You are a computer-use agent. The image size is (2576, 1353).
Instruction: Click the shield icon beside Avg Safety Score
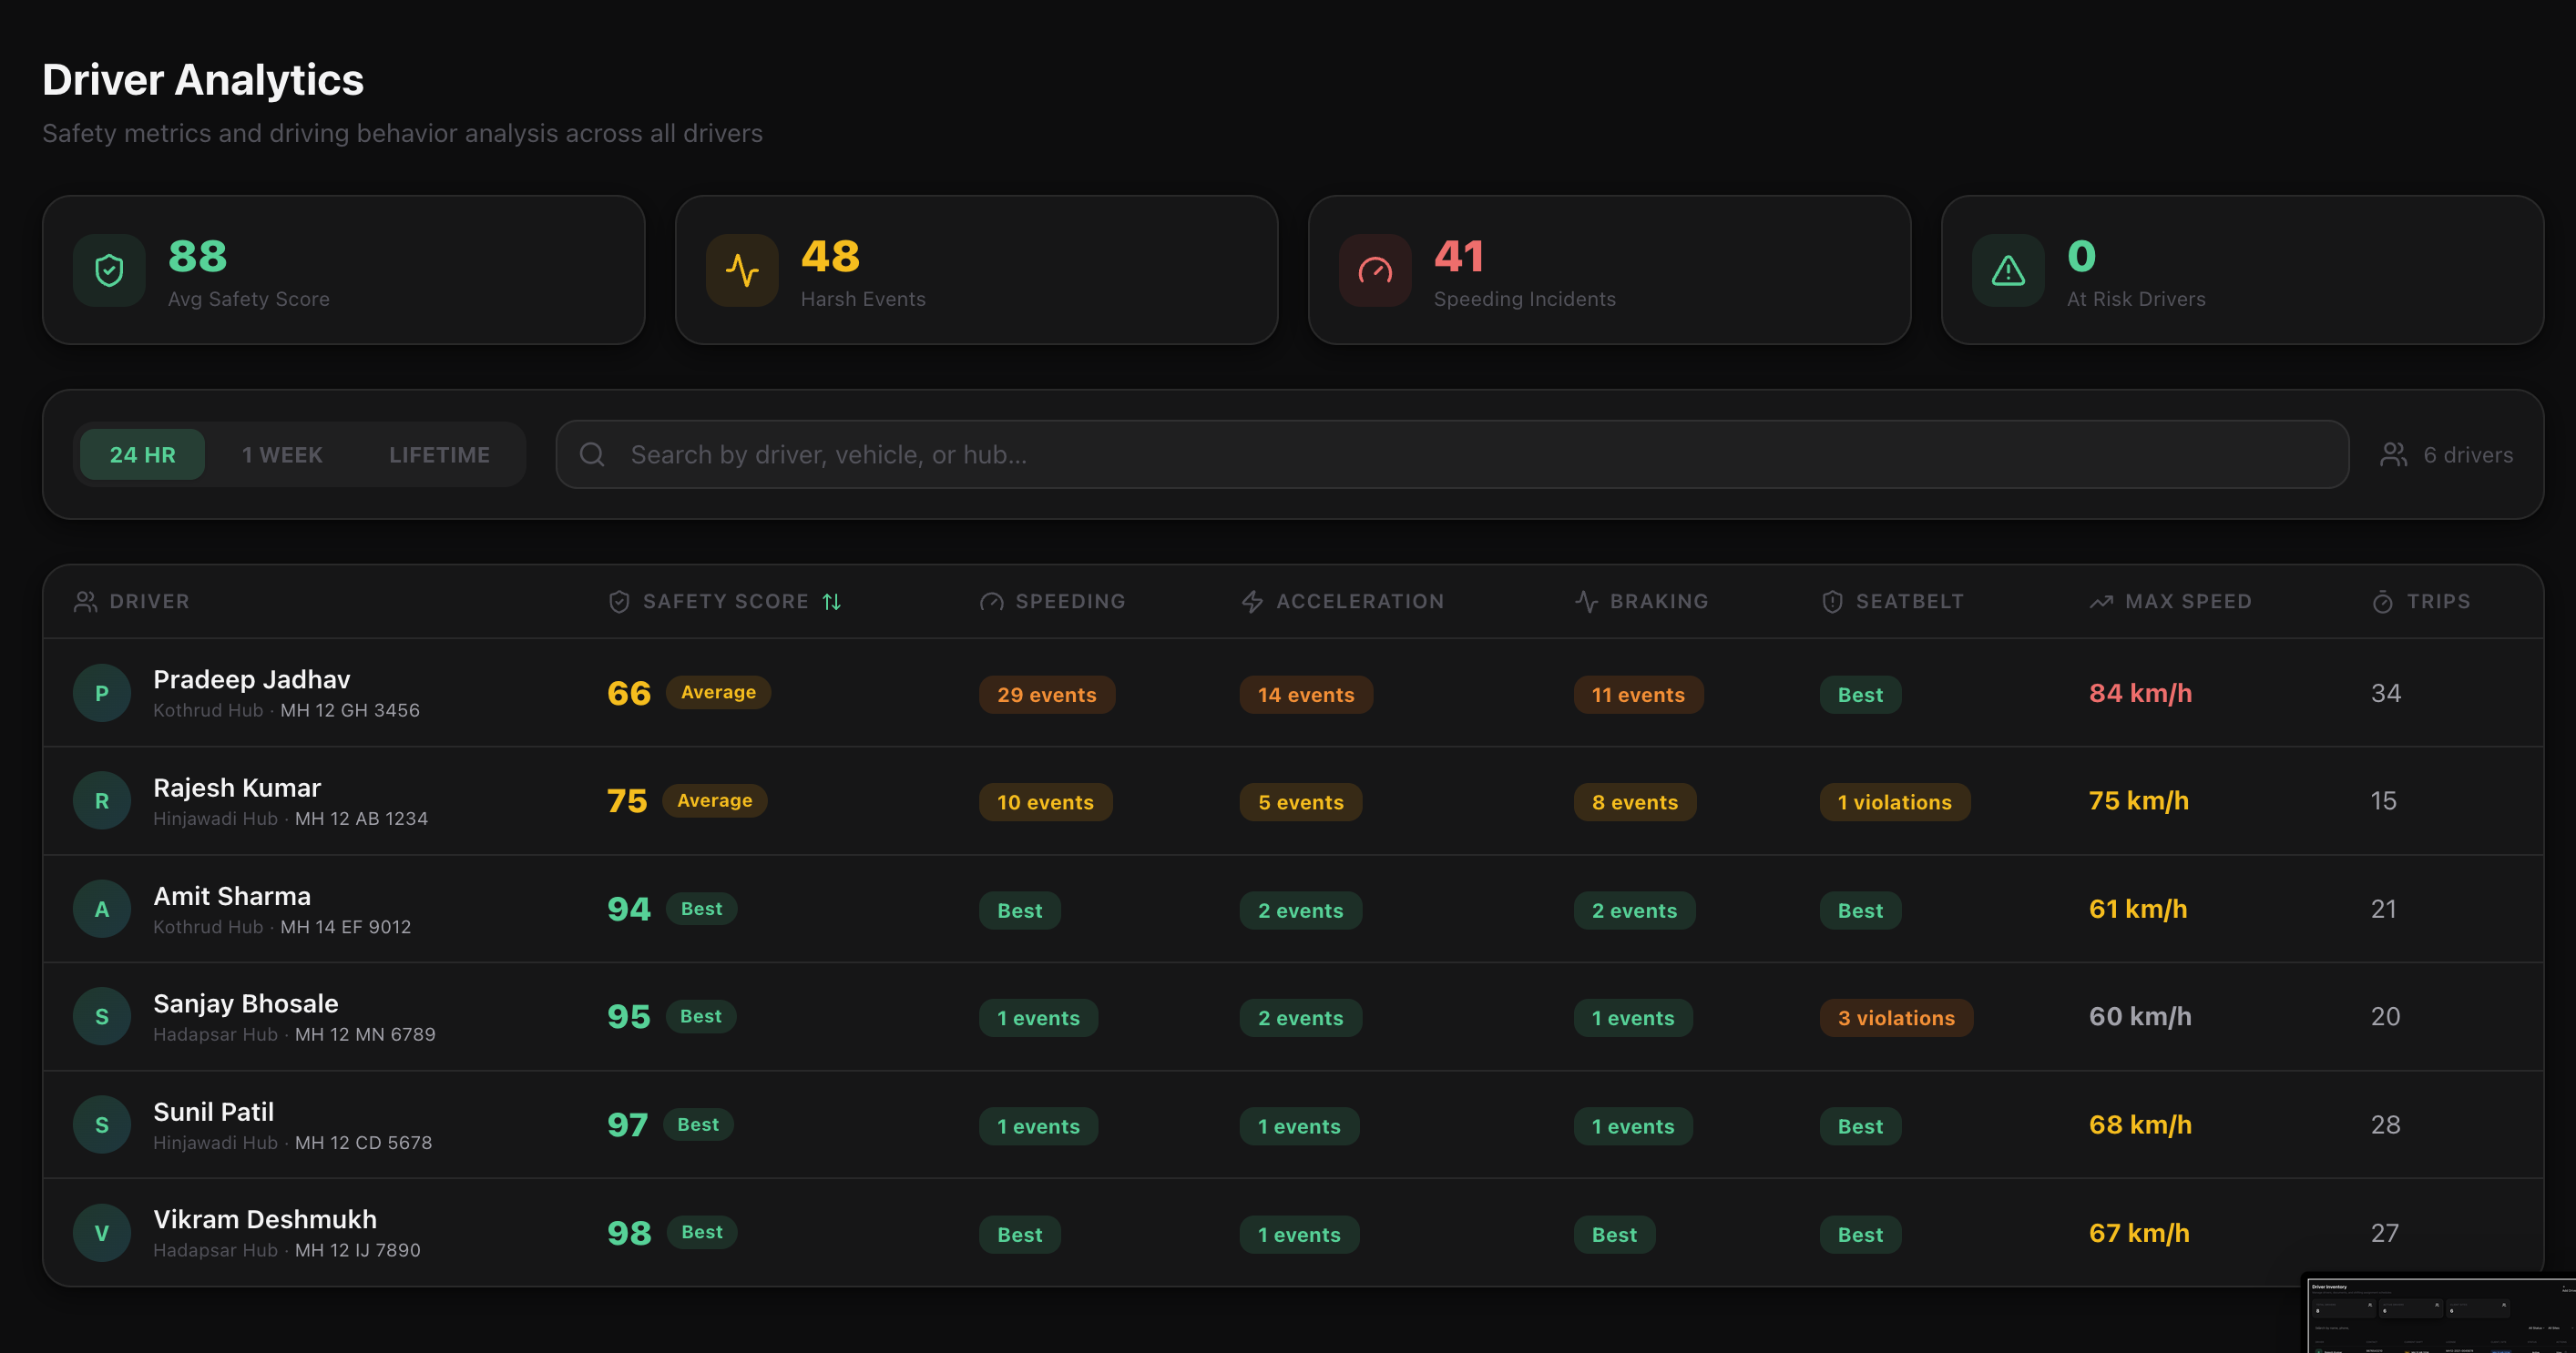click(109, 270)
